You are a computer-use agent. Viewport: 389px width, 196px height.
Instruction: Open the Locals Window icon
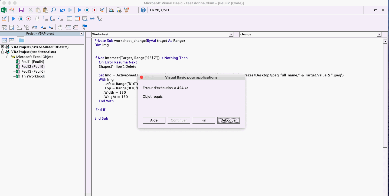pyautogui.click(x=70, y=19)
